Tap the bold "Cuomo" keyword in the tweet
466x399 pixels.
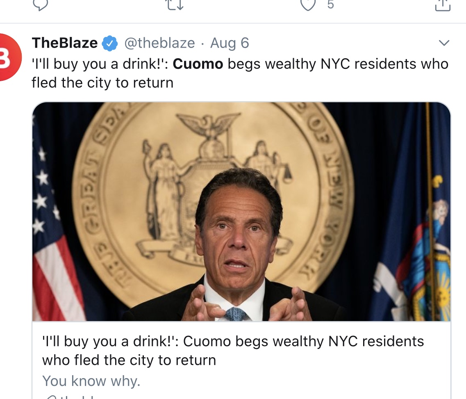pyautogui.click(x=198, y=64)
